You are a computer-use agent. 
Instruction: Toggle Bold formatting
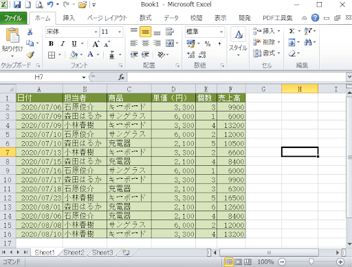(51, 43)
